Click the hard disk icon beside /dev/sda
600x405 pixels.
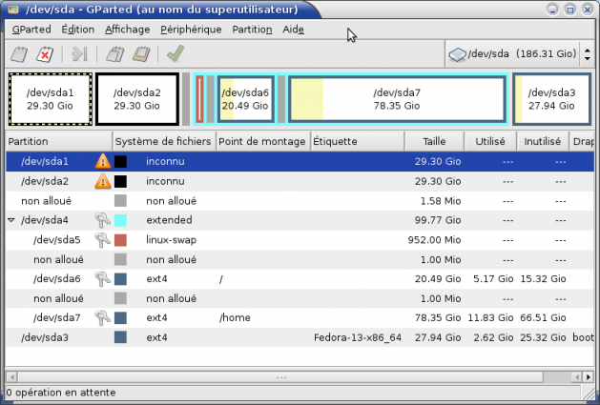pyautogui.click(x=457, y=54)
